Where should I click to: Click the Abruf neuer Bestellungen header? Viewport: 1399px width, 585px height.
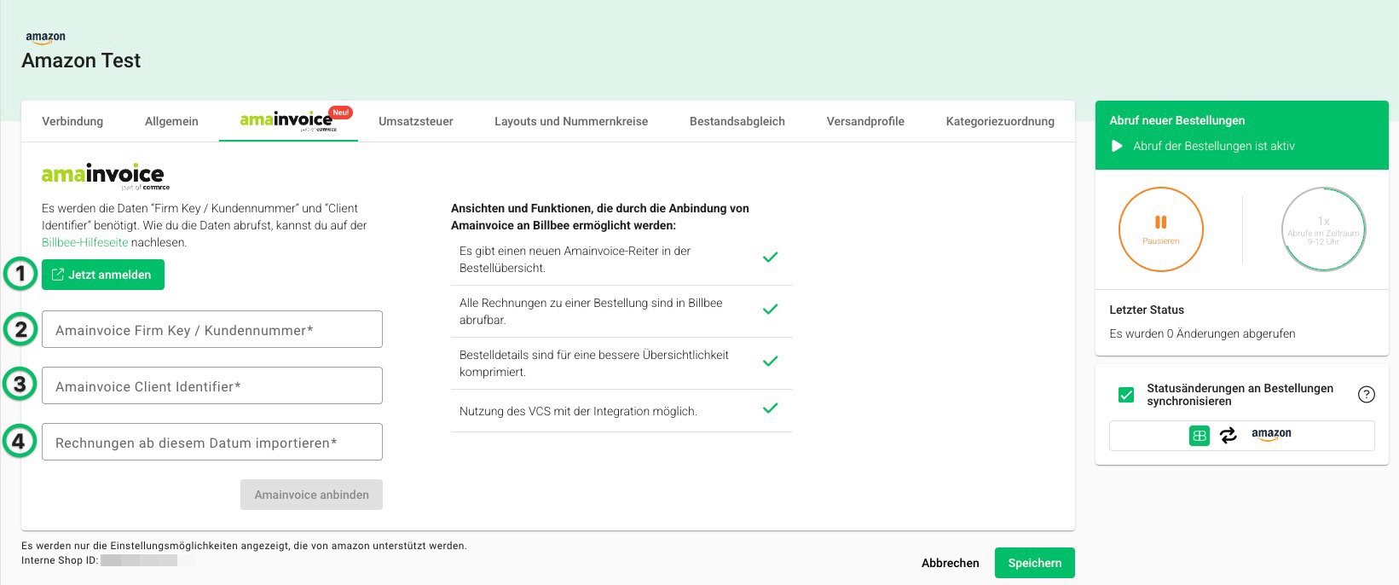click(x=1177, y=120)
